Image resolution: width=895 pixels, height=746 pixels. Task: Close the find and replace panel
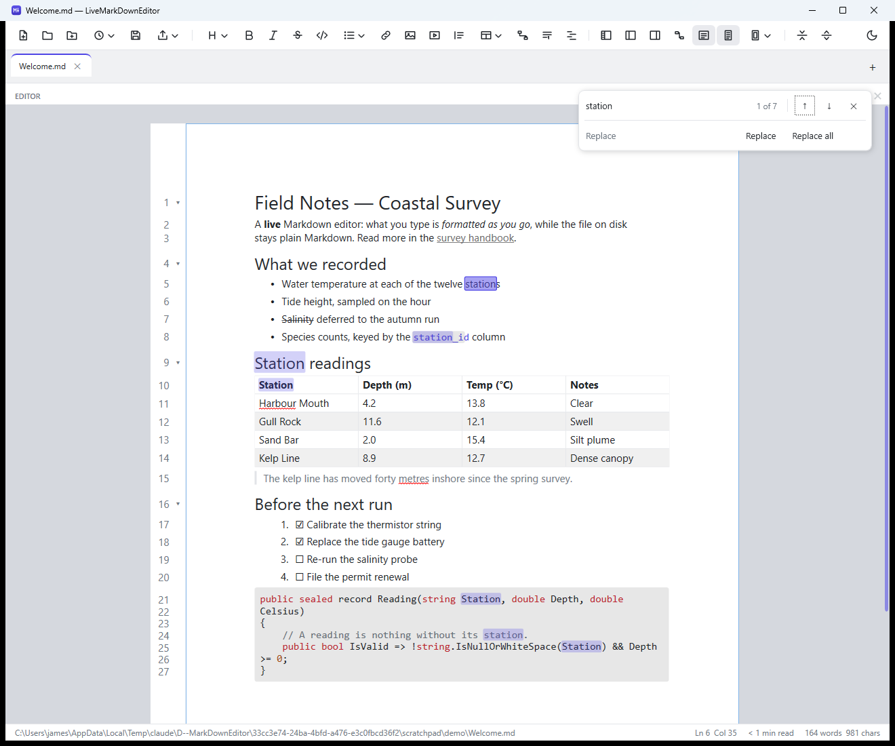(854, 106)
